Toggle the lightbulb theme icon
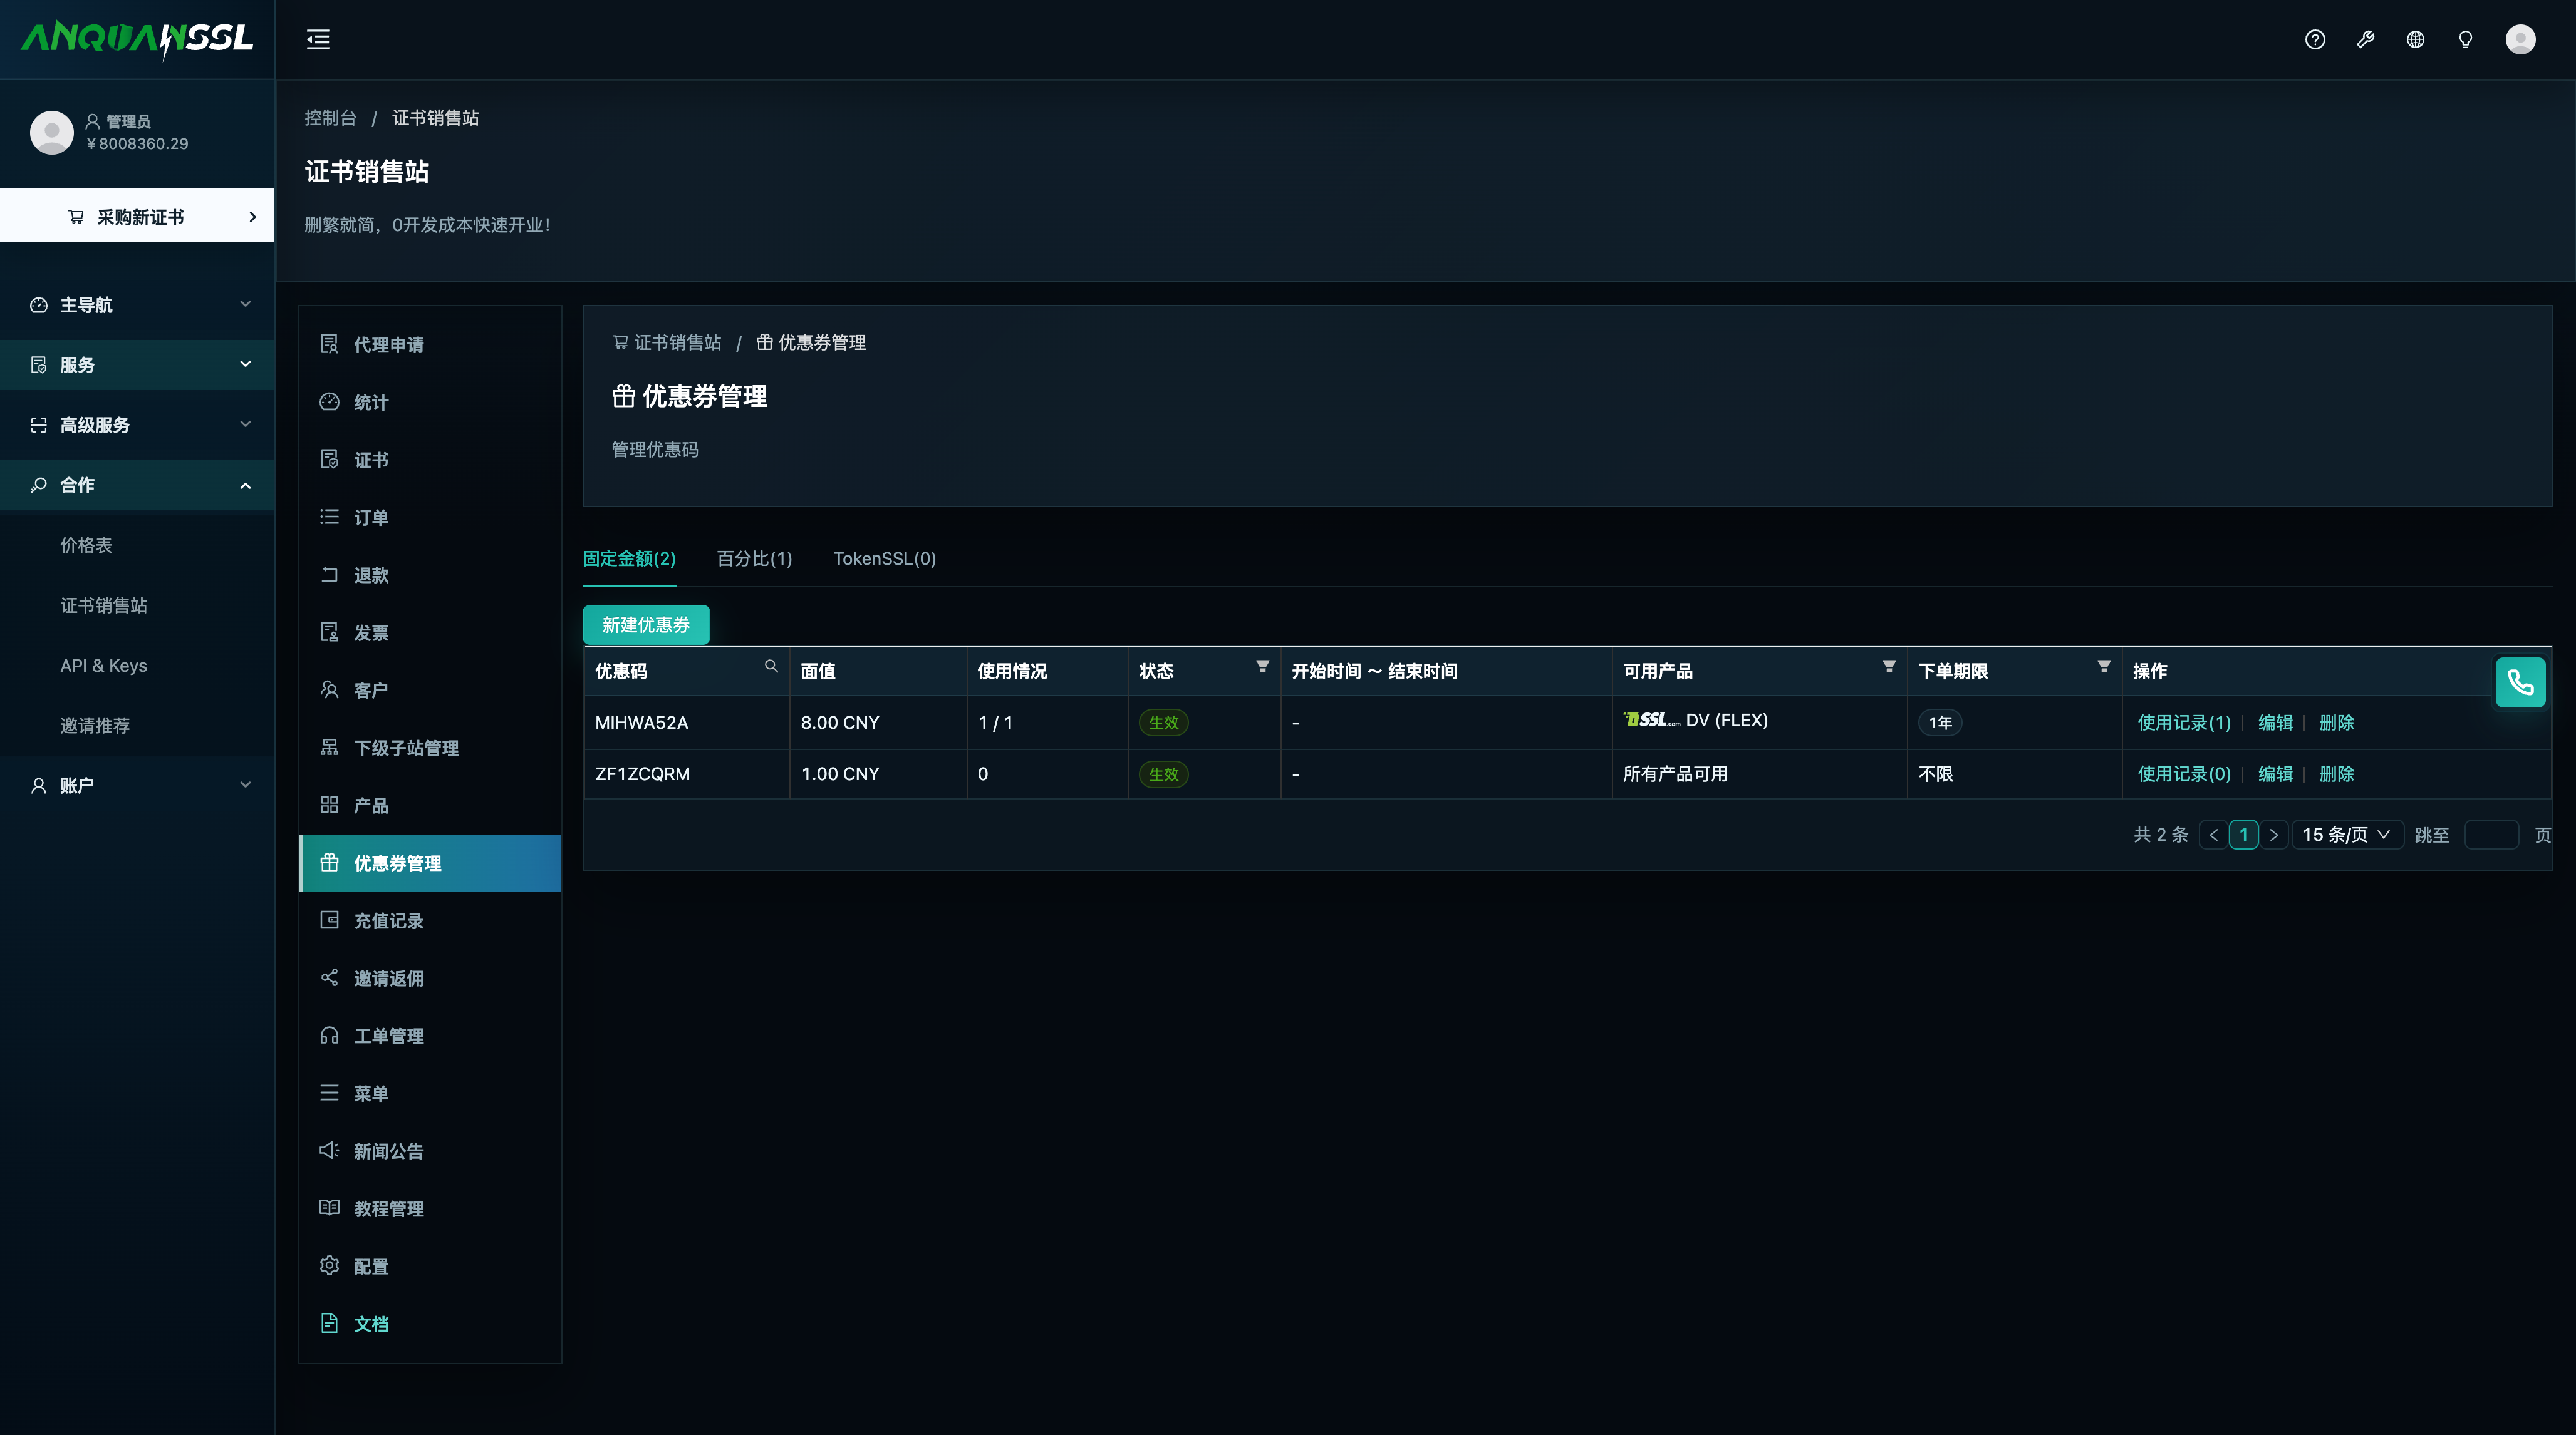2576x1435 pixels. 2465,39
